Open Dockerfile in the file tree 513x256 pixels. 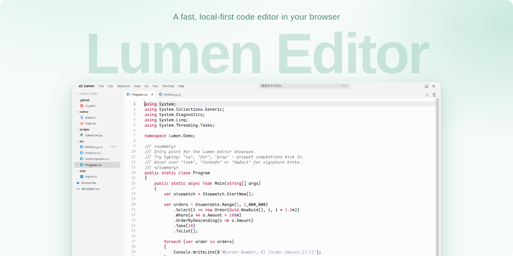click(x=97, y=183)
